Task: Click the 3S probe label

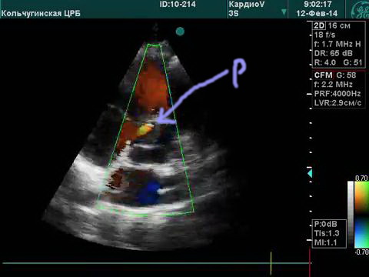Action: tap(234, 13)
